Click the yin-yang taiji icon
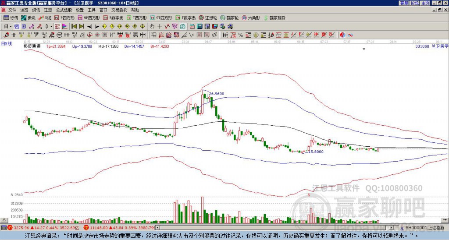 coord(342,35)
